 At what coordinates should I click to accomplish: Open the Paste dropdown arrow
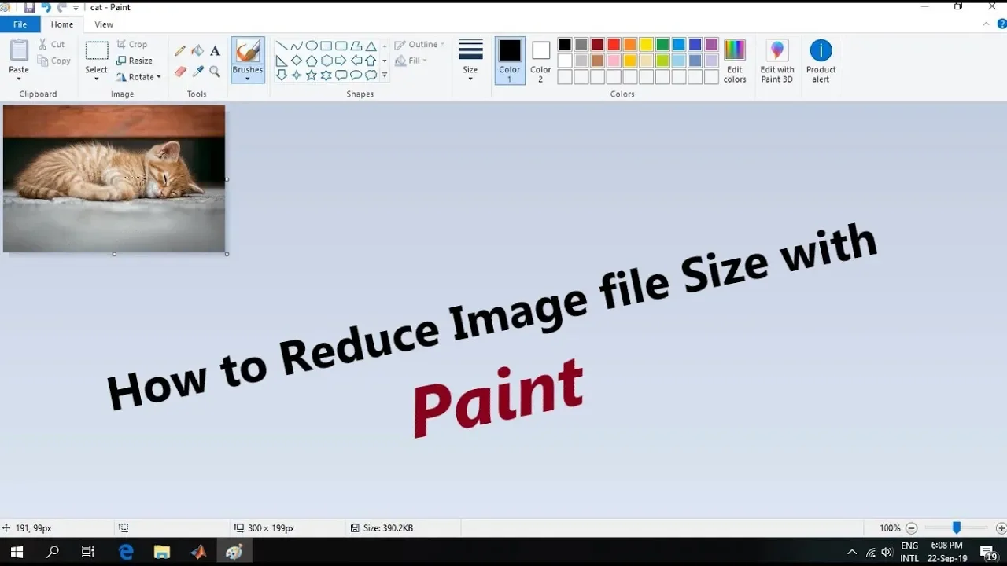click(19, 79)
